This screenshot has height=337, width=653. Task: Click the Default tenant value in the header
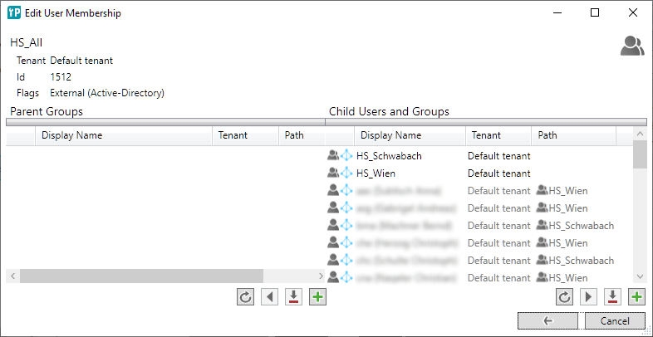[x=81, y=61]
